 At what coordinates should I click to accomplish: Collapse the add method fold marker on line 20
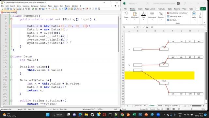click(11, 80)
